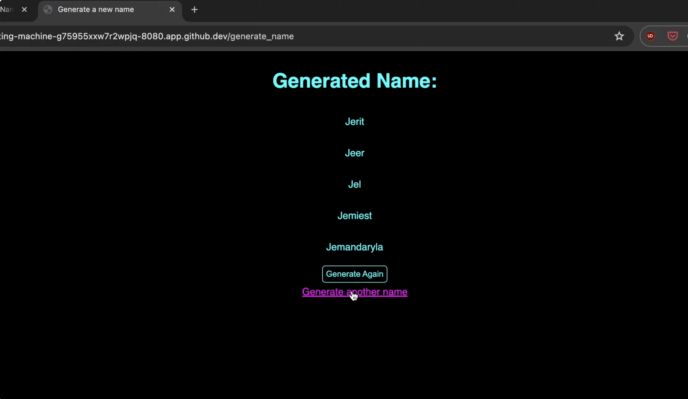Select the generated name Jemandaryla
The width and height of the screenshot is (688, 399).
point(355,247)
